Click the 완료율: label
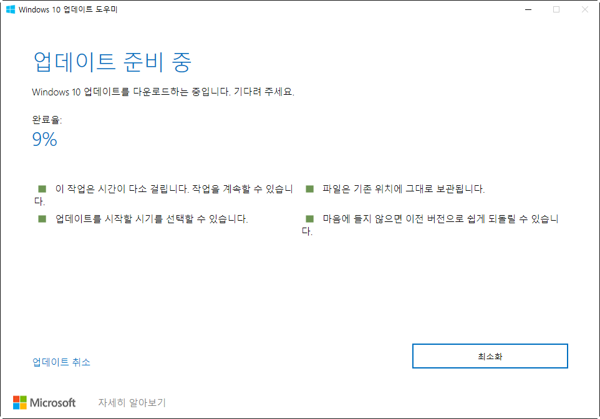600x419 pixels. point(47,120)
